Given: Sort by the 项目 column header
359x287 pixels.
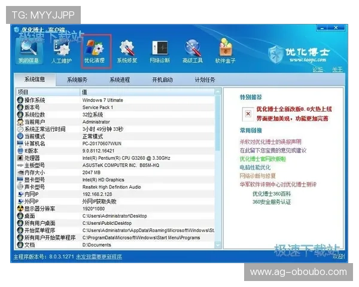Looking at the screenshot, I should click(48, 92).
